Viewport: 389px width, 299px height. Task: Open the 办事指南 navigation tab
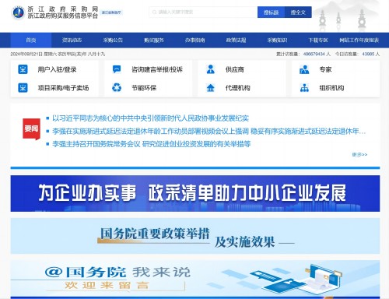[195, 40]
